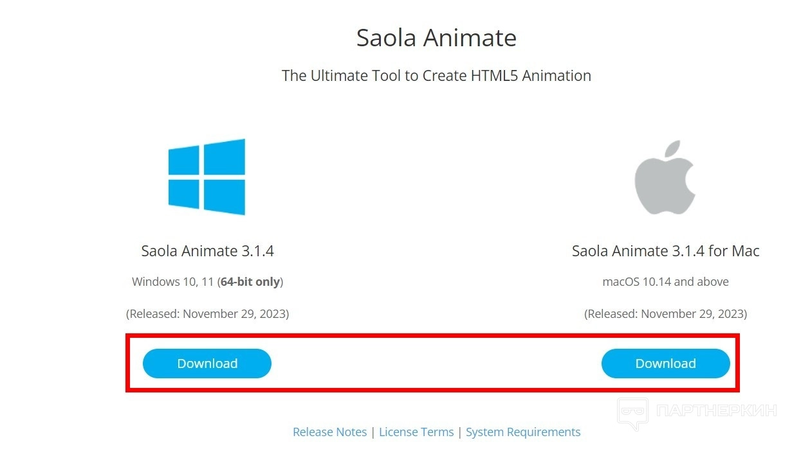Click the Windows version release date text
The height and width of the screenshot is (465, 810).
tap(207, 314)
